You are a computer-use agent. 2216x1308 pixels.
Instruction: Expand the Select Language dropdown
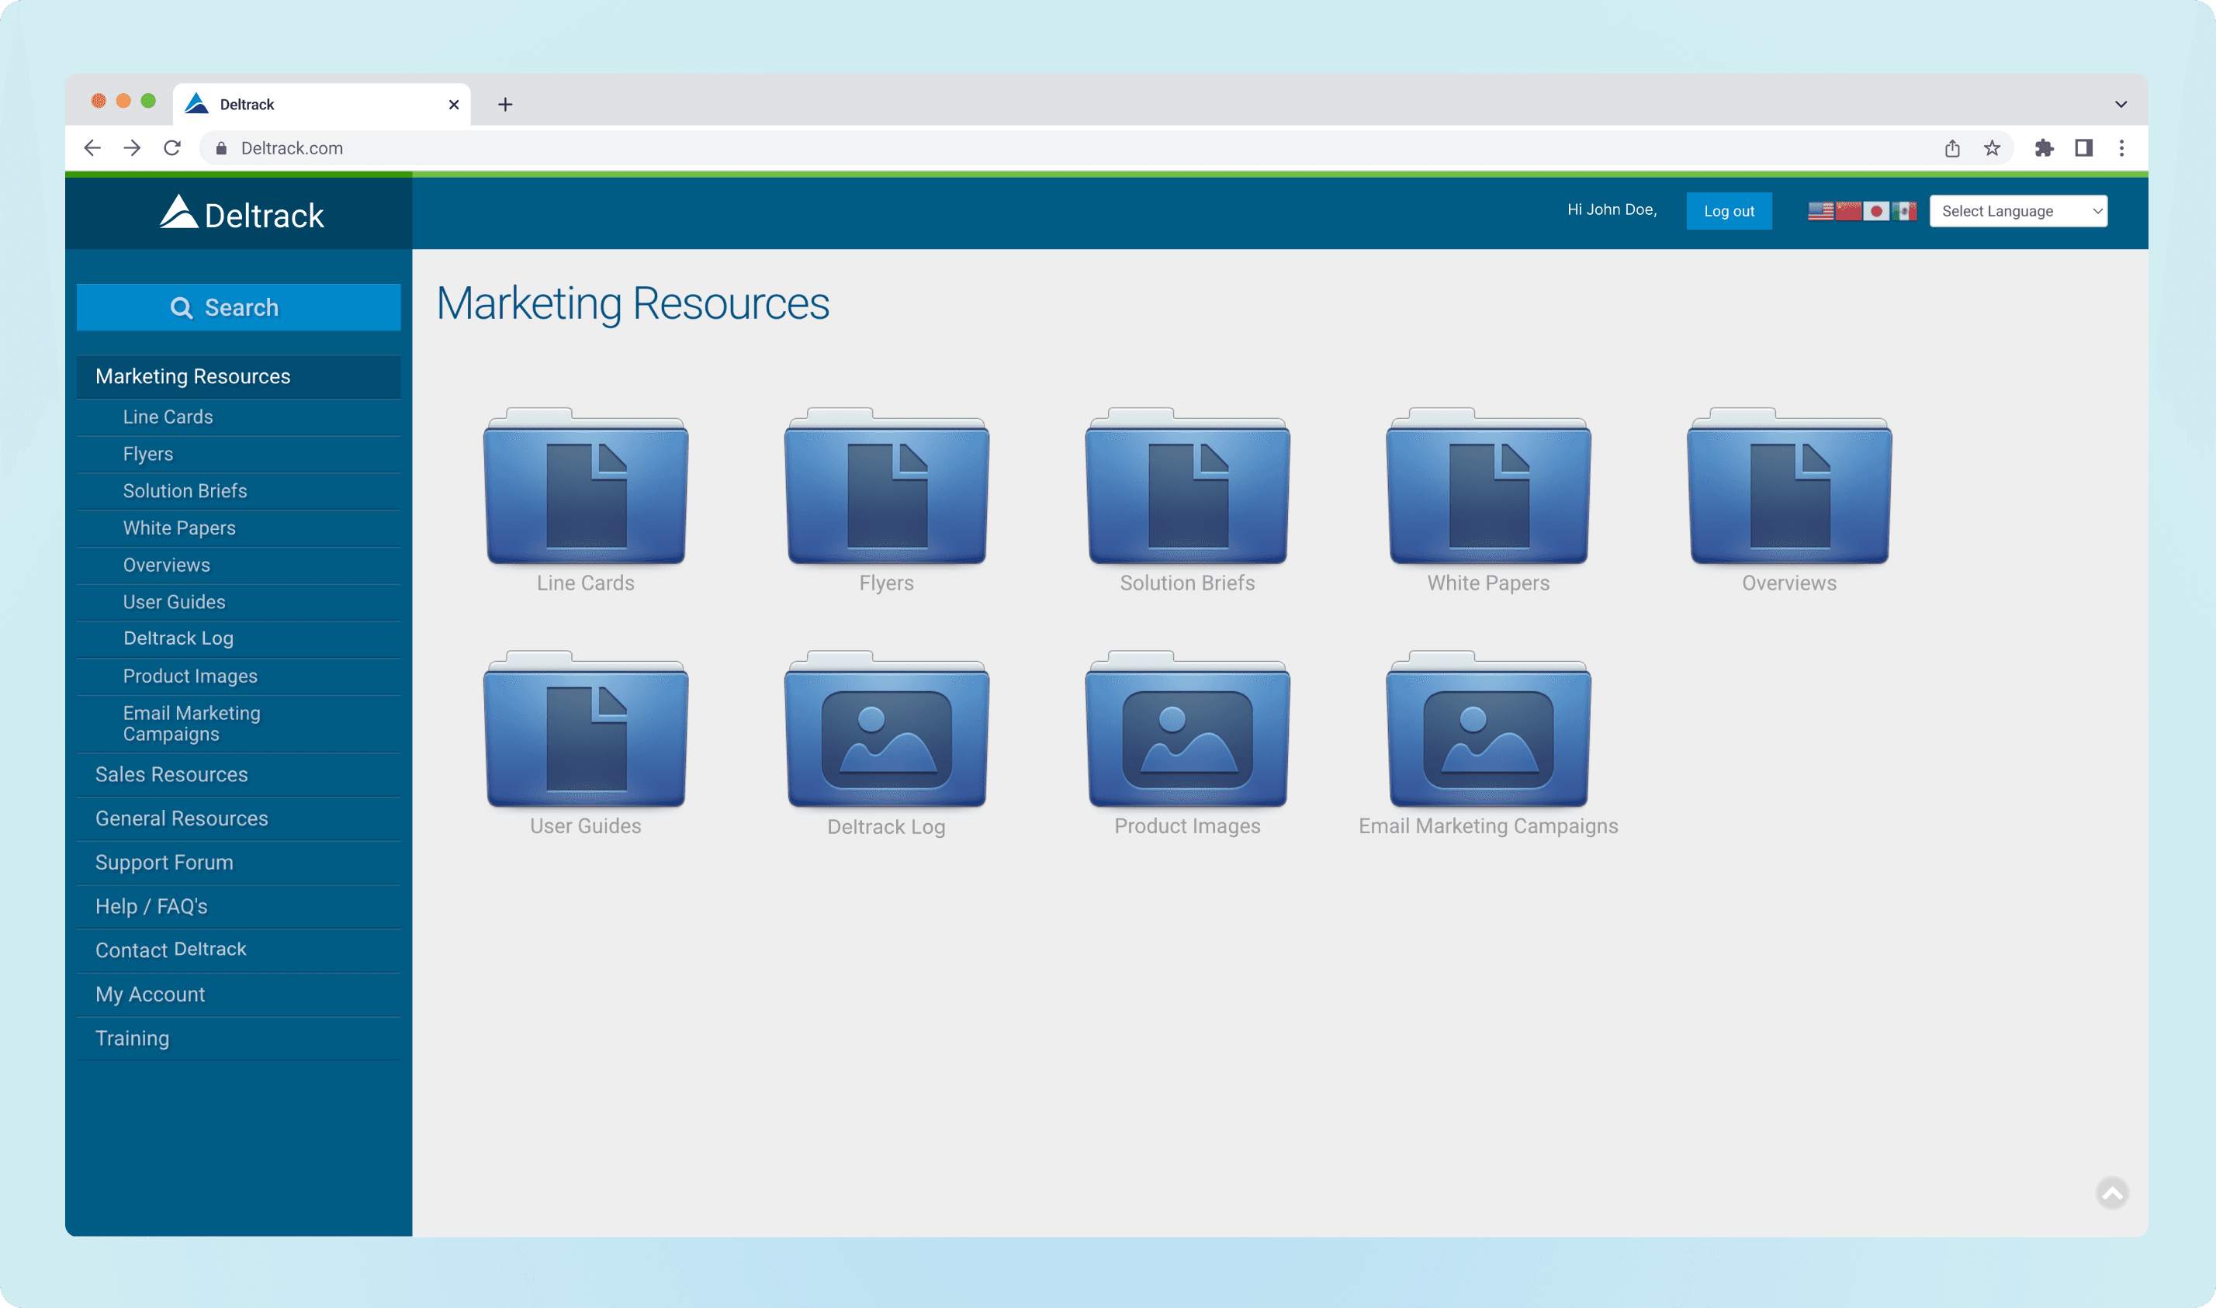(2017, 212)
